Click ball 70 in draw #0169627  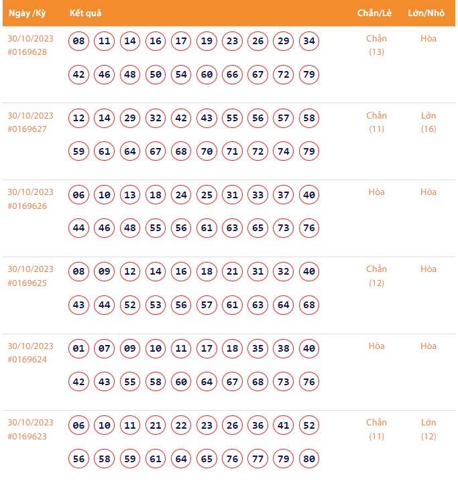tap(207, 151)
